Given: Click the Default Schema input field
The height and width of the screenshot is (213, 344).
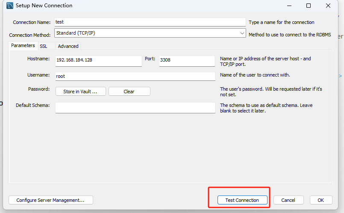Looking at the screenshot, I should (135, 108).
